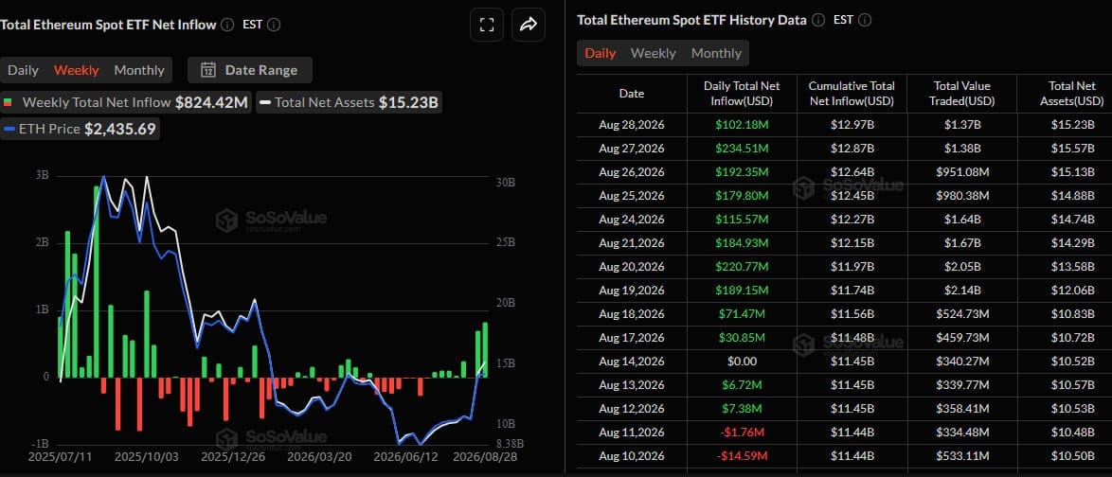This screenshot has height=477, width=1112.
Task: Click the 2026/08/28 x-axis label
Action: point(486,457)
